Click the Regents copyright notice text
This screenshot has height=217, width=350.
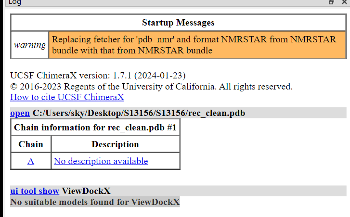[151, 87]
